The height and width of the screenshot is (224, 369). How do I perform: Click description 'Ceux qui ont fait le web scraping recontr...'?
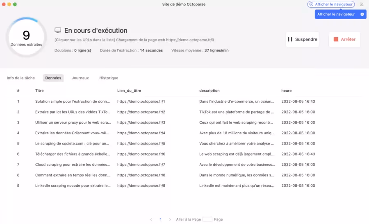pyautogui.click(x=236, y=122)
